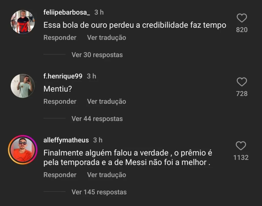Translate the bola de ouro comment
Viewport: 262px width, 206px height.
click(x=107, y=37)
